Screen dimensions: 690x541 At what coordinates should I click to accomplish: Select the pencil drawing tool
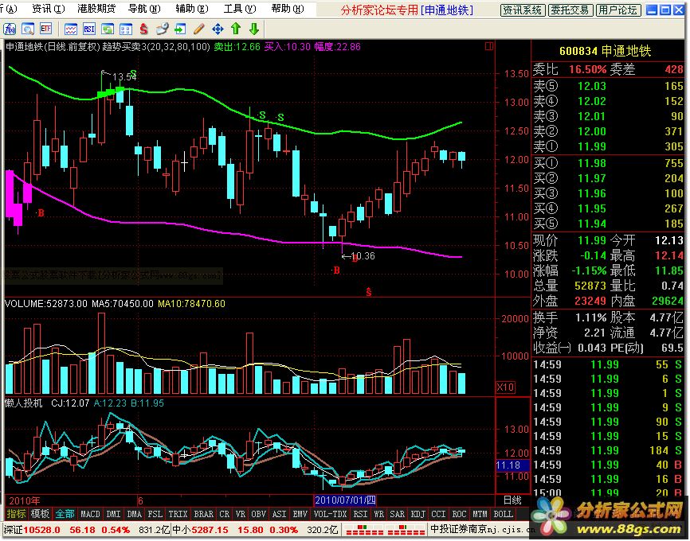pyautogui.click(x=199, y=29)
